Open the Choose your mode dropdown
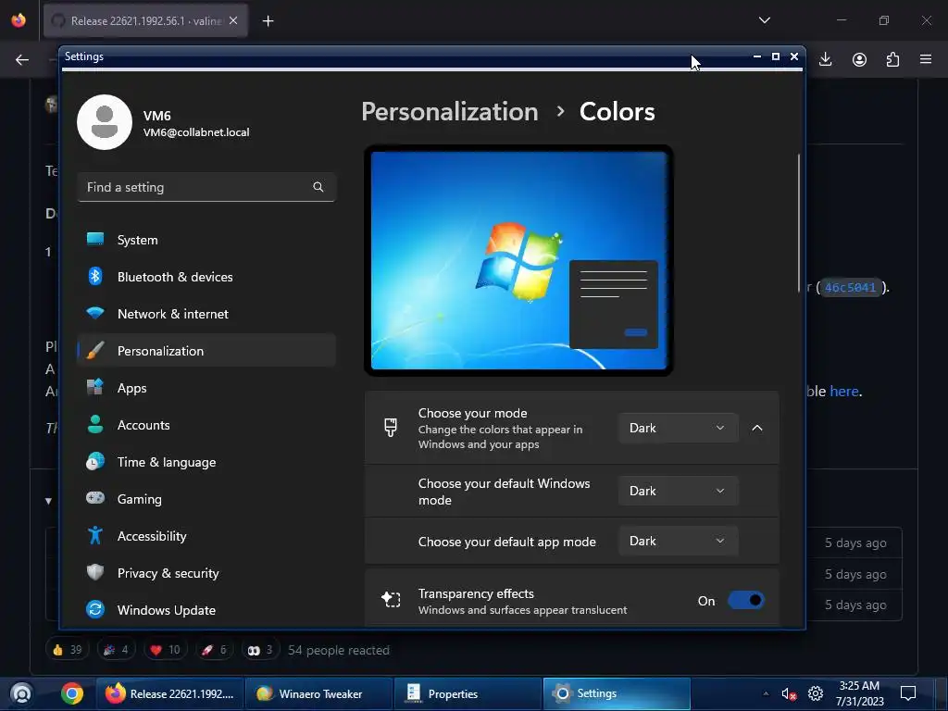Viewport: 948px width, 711px height. (678, 428)
